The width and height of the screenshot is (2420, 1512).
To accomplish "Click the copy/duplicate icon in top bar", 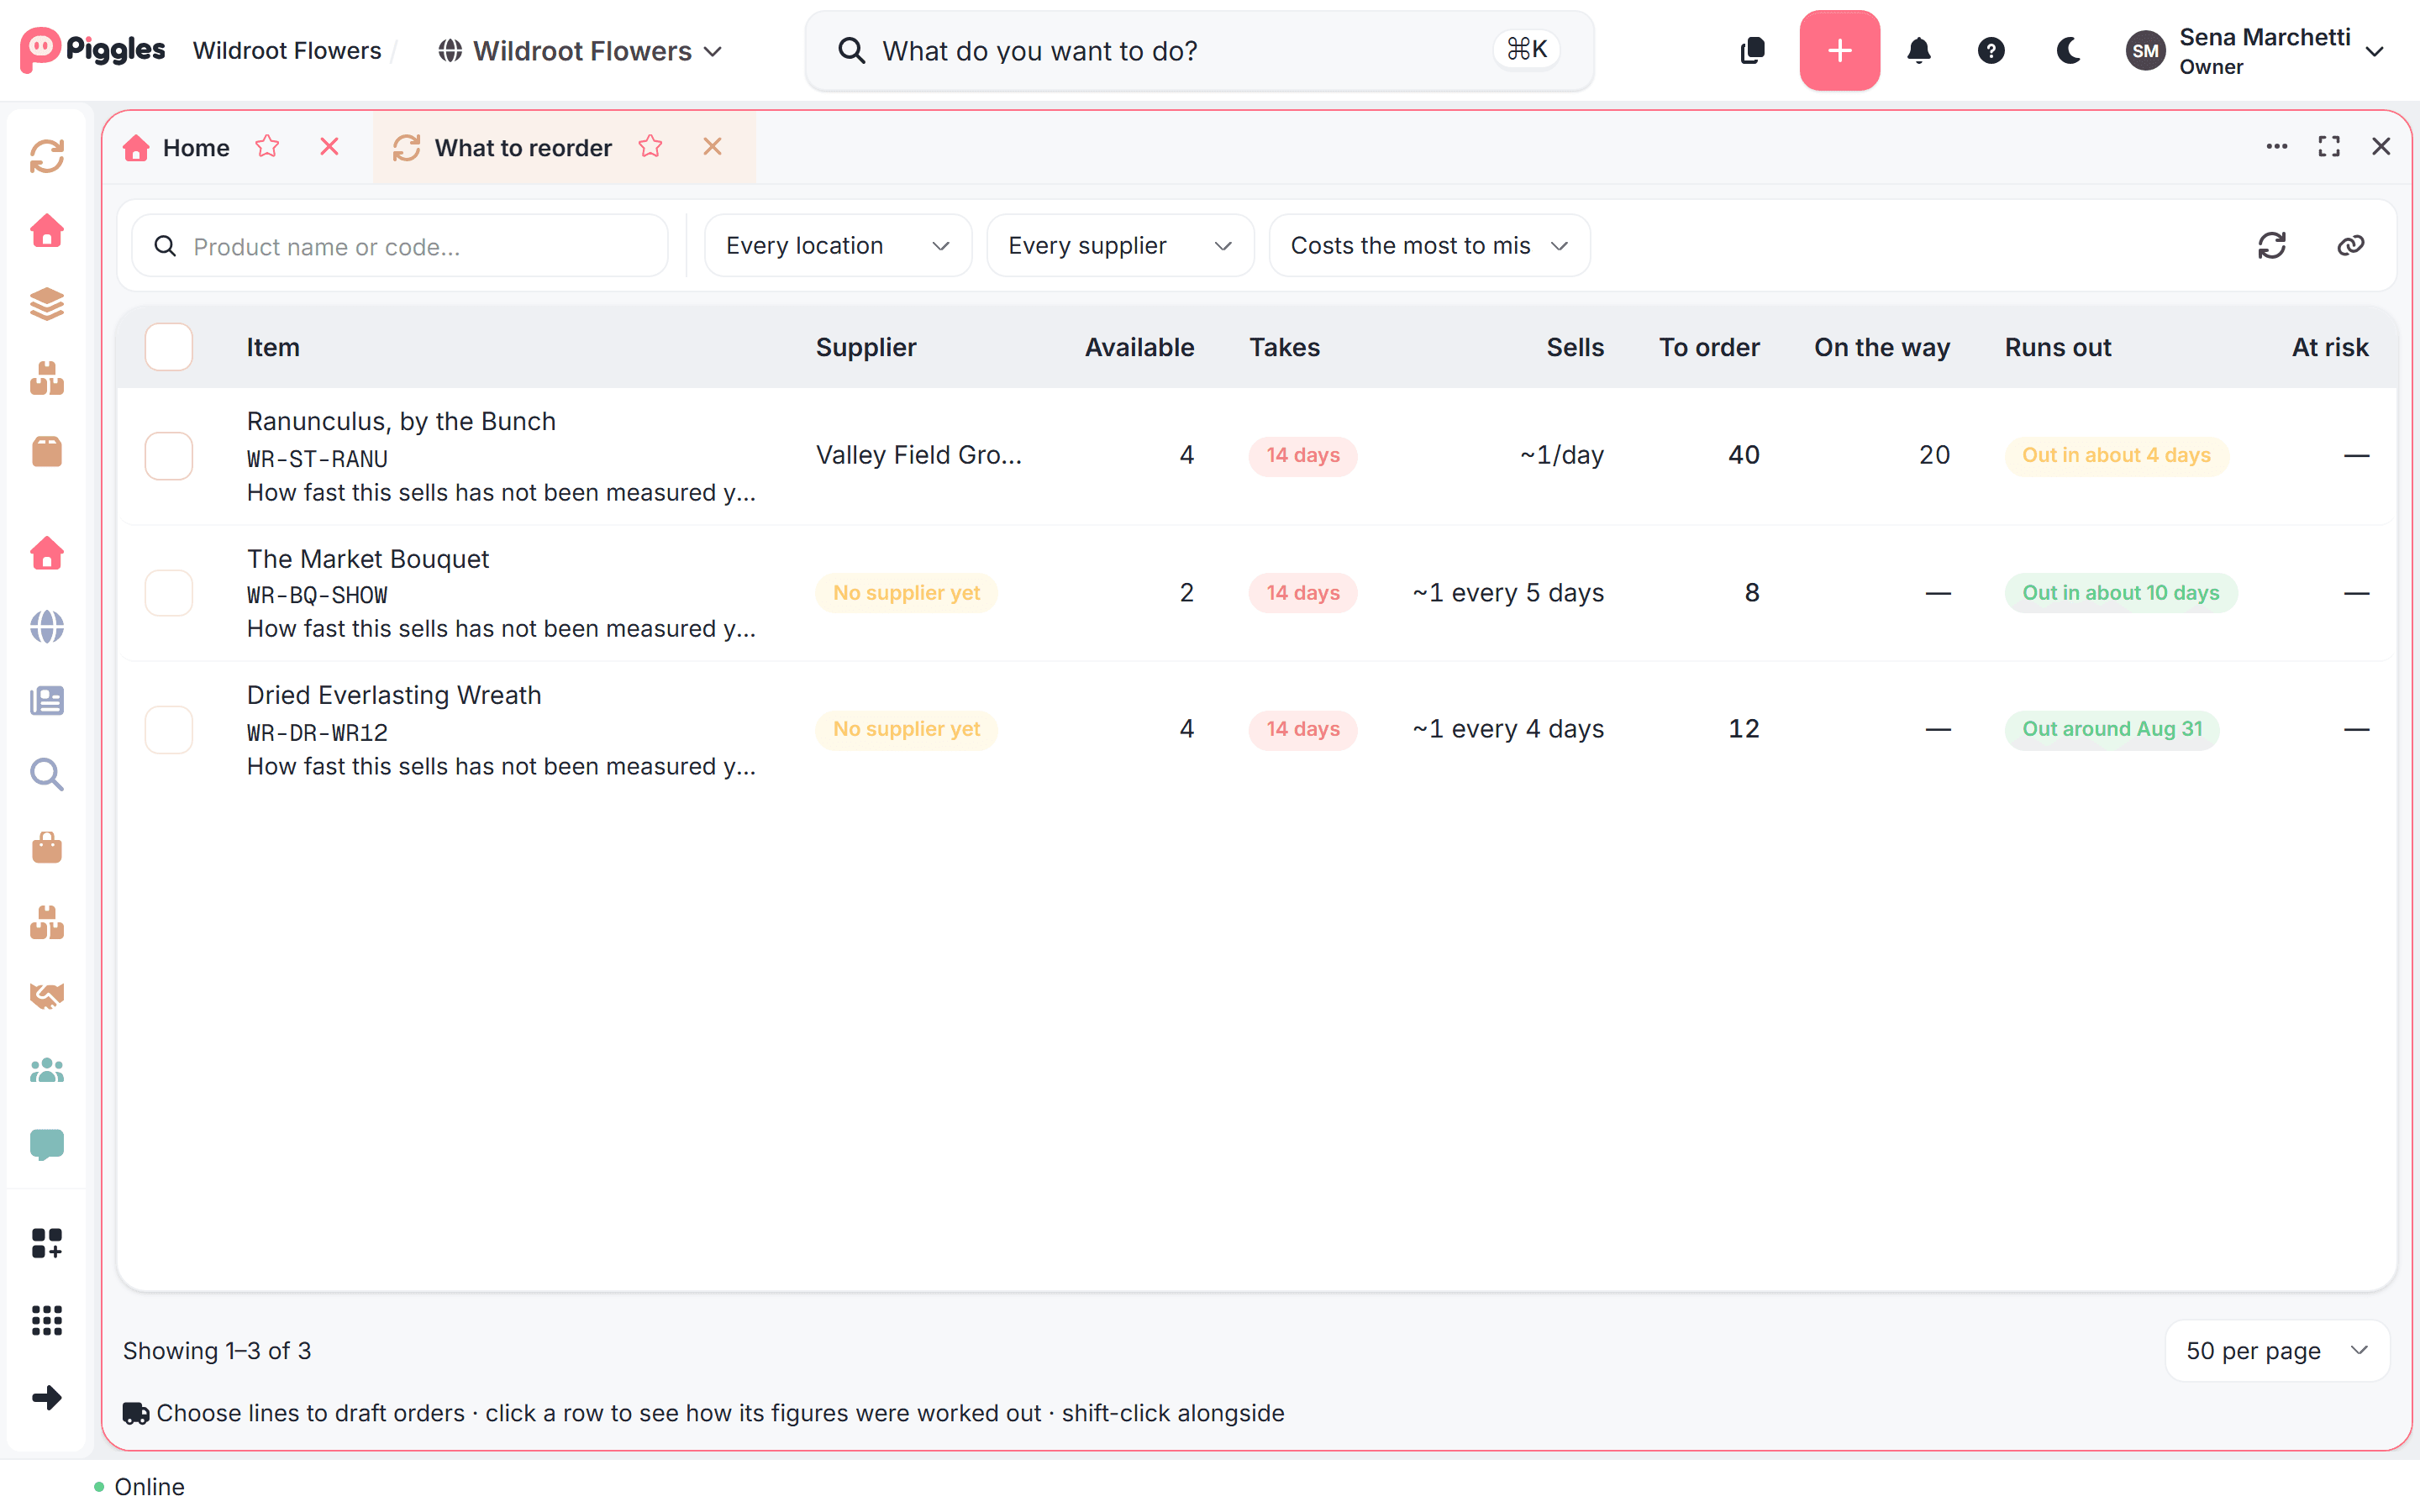I will (1752, 50).
